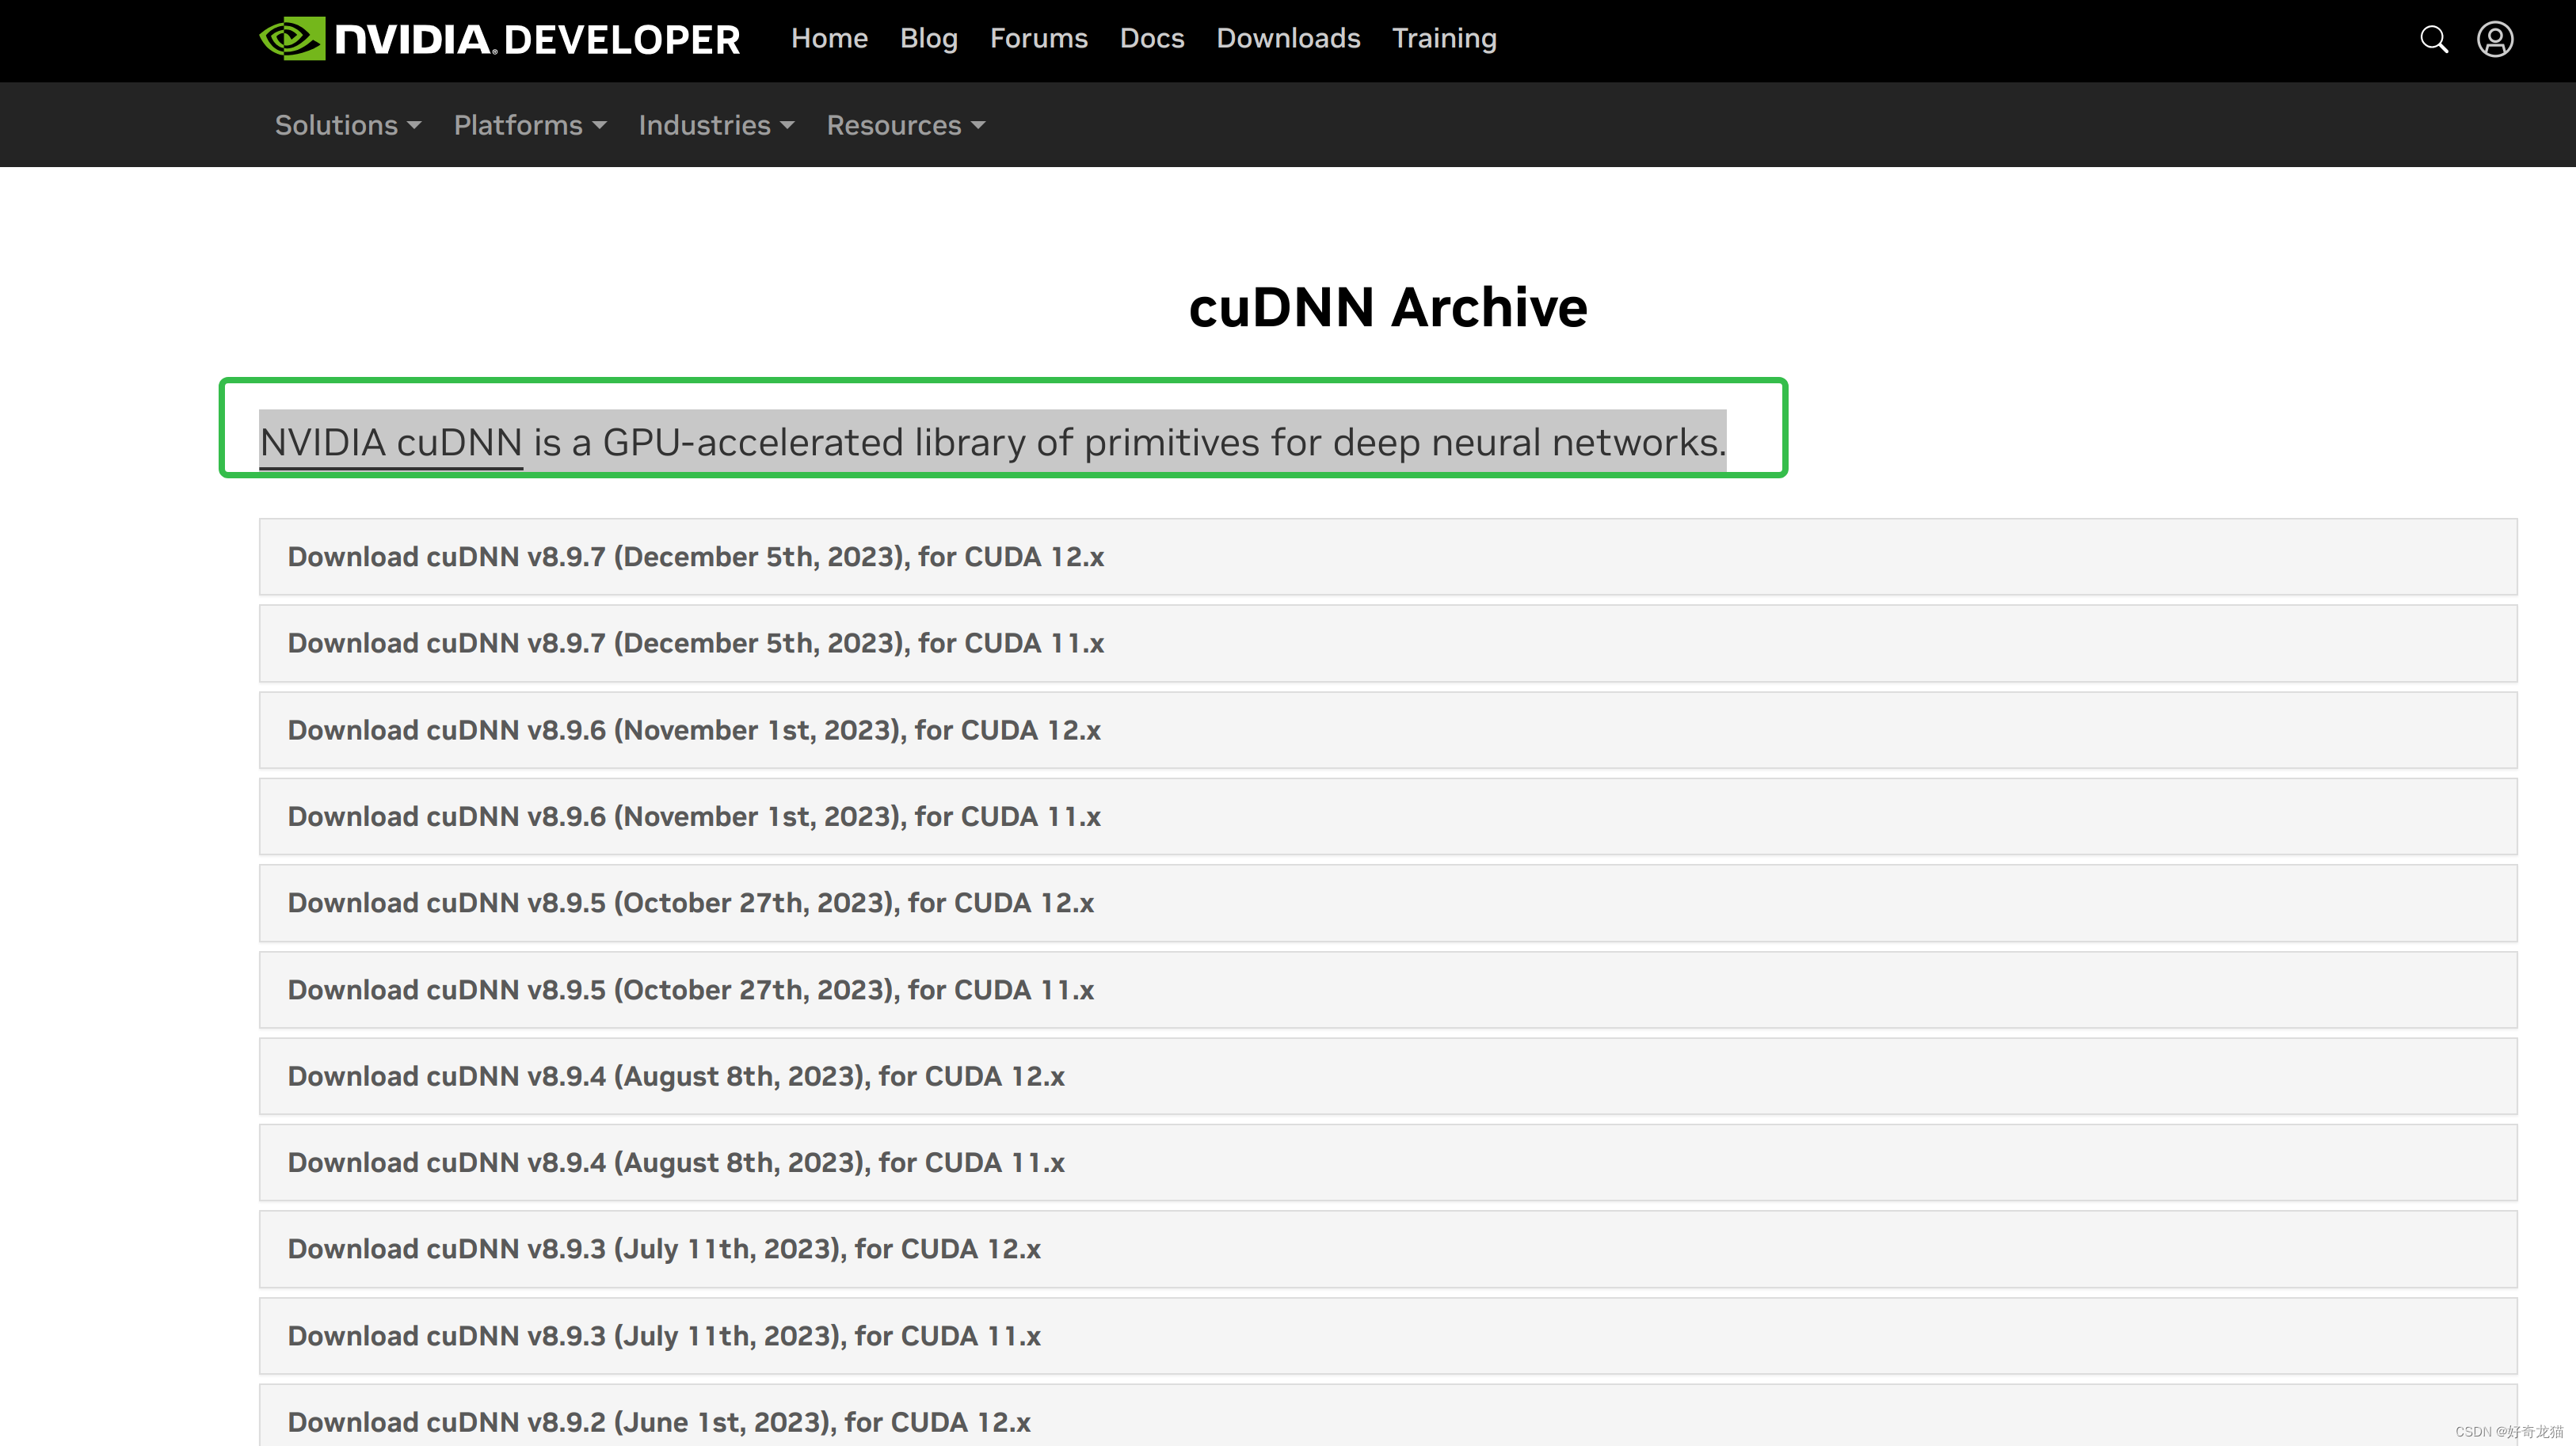Go to Home in top navigation
2576x1446 pixels.
pyautogui.click(x=829, y=38)
